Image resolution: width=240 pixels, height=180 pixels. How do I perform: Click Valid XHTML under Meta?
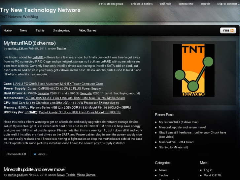213,175
